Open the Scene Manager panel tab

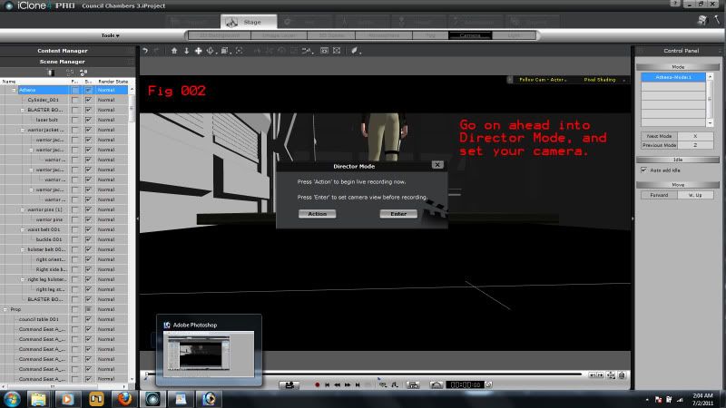(x=63, y=62)
